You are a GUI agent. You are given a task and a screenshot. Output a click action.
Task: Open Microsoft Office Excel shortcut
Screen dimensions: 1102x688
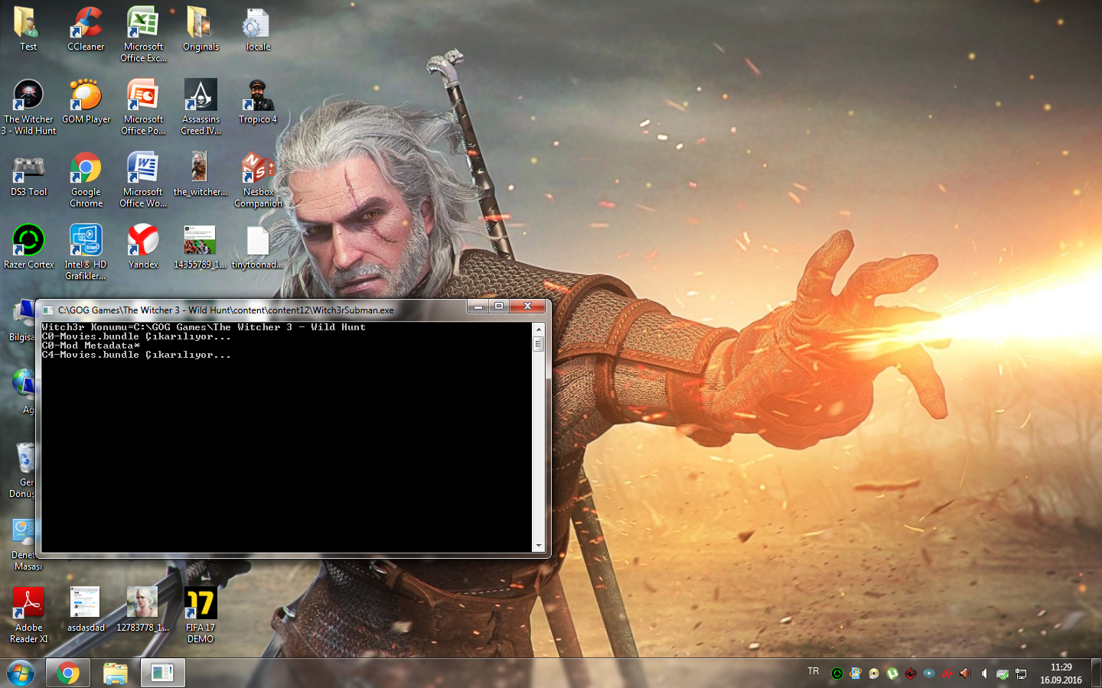click(x=143, y=34)
